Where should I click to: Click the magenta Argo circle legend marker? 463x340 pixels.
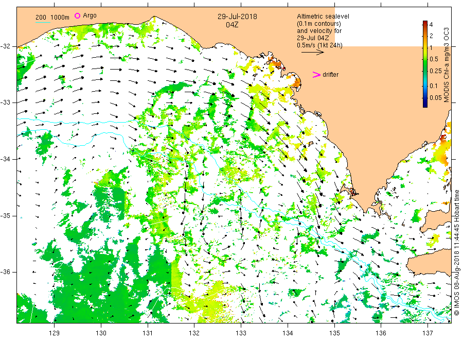point(77,15)
